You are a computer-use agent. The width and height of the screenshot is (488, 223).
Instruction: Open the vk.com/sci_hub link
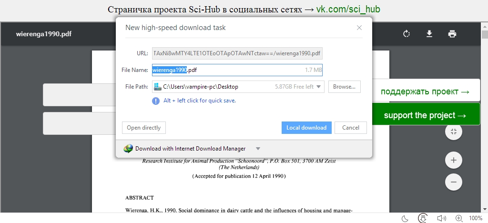348,10
